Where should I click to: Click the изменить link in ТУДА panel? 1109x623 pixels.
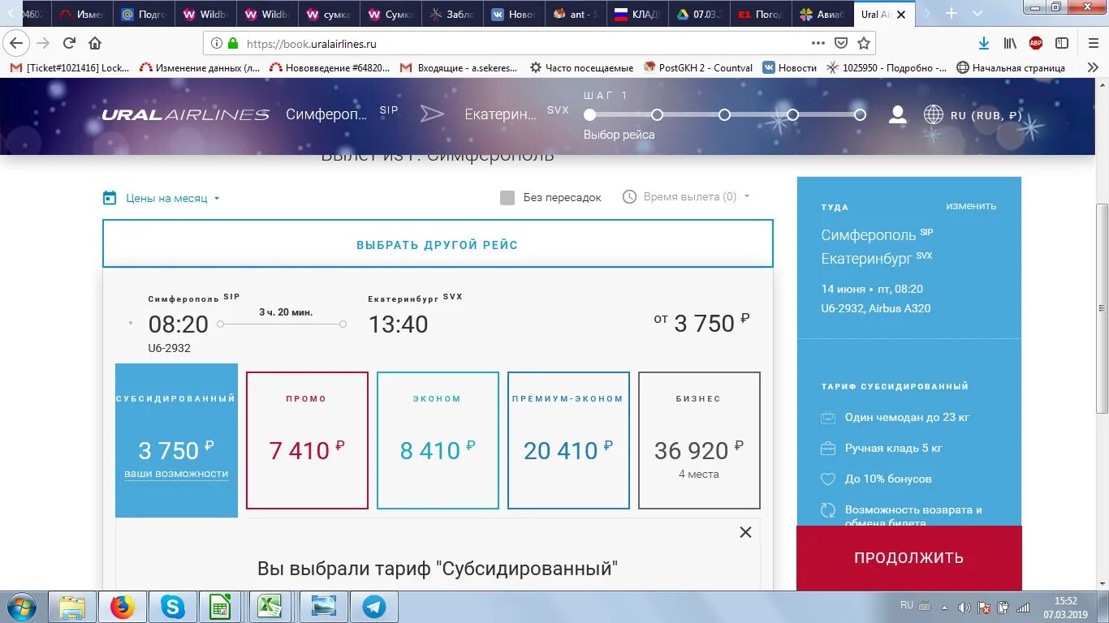coord(971,206)
